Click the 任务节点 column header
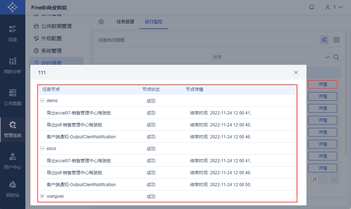351x209 pixels. click(x=51, y=89)
